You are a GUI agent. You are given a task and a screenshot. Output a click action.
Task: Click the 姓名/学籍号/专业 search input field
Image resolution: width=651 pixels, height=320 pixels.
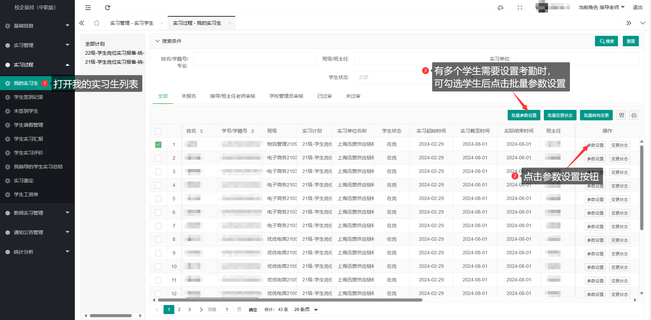[254, 59]
